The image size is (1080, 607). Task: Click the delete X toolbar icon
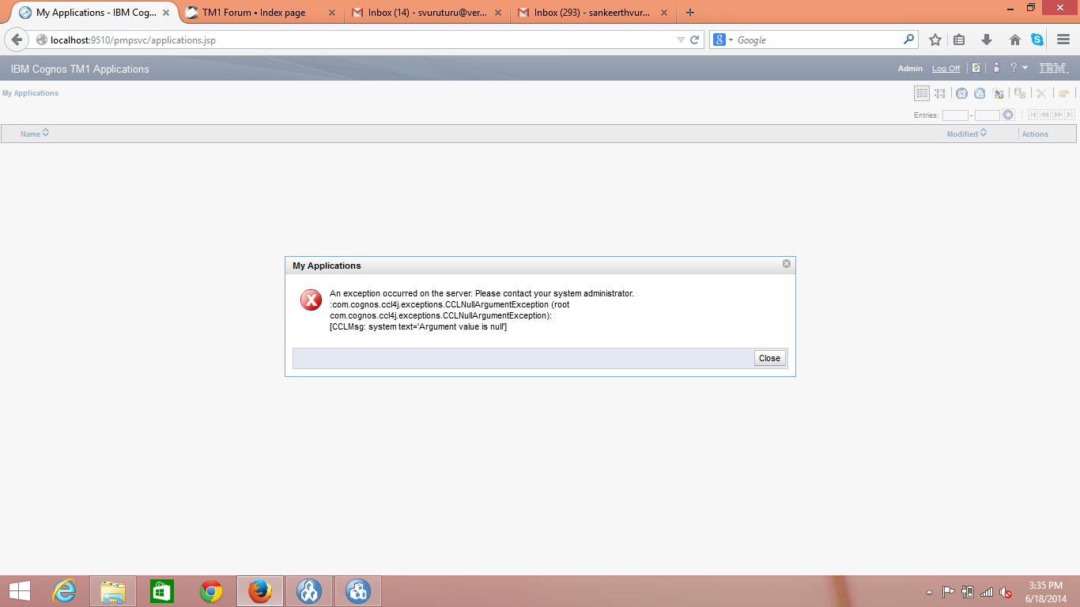(x=1041, y=93)
